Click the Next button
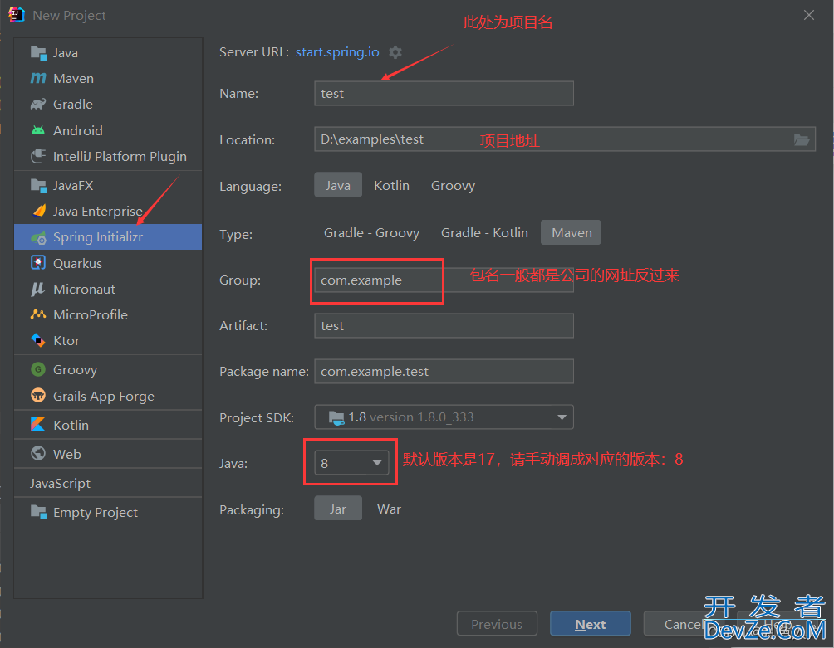The image size is (834, 648). point(591,624)
